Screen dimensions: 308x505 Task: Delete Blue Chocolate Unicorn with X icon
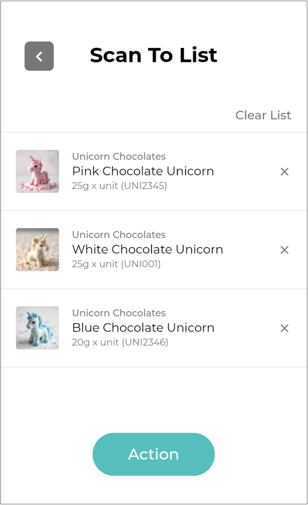284,328
